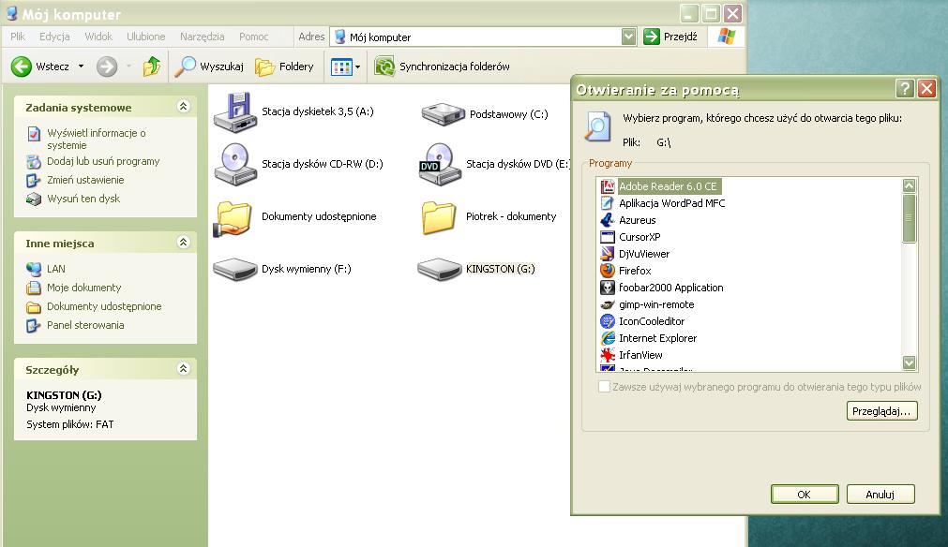Select Dysk wymienny (F:) drive icon

click(235, 269)
